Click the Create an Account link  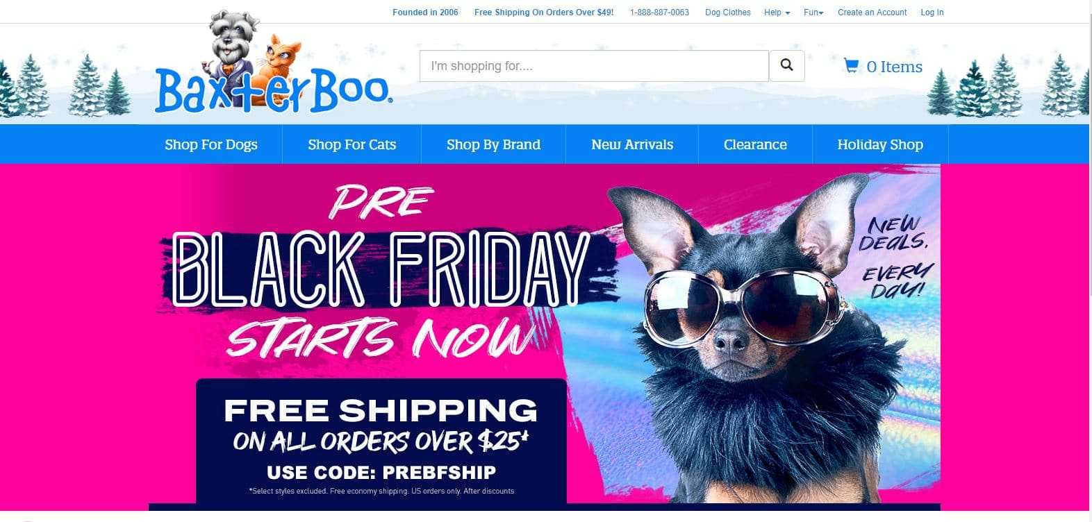pyautogui.click(x=872, y=12)
